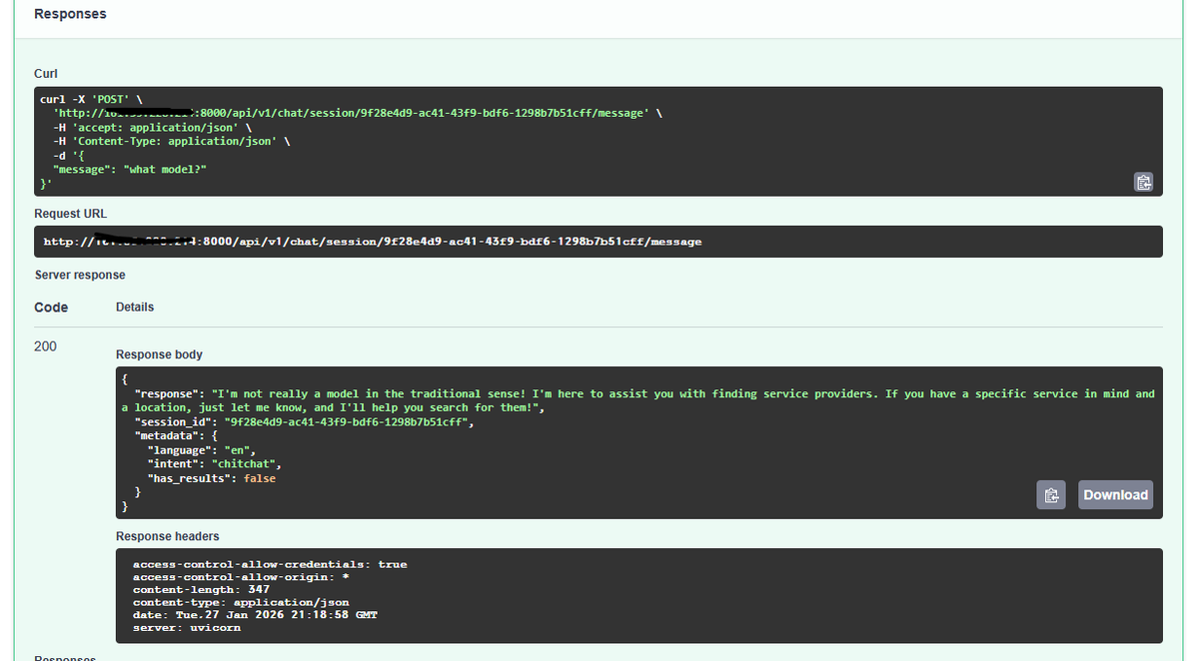This screenshot has height=661, width=1199.
Task: Click the "Request URL" label
Action: tap(70, 214)
